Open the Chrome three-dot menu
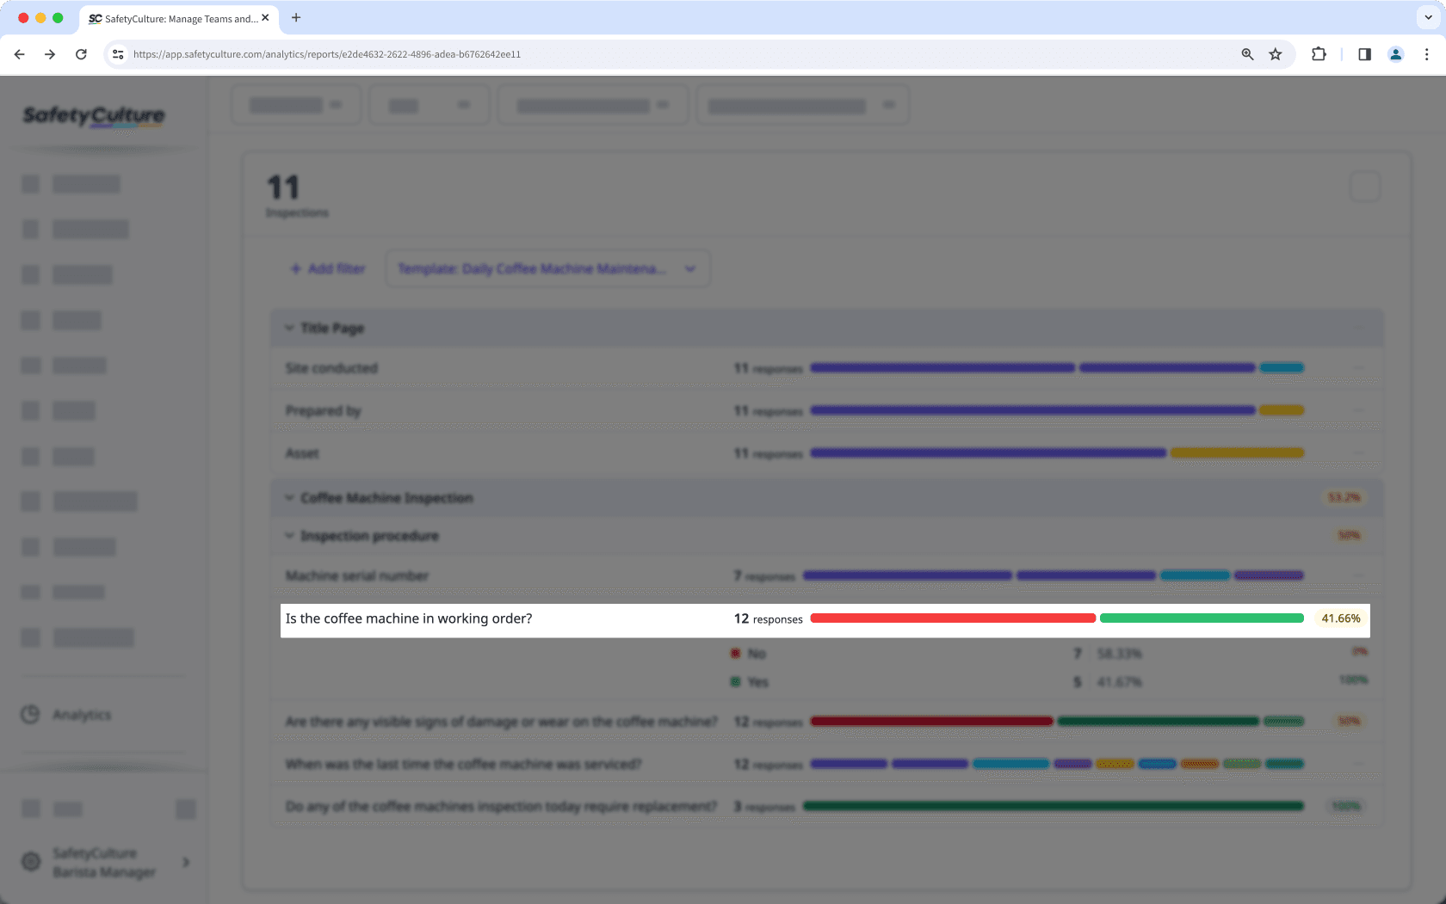The height and width of the screenshot is (904, 1446). point(1426,54)
